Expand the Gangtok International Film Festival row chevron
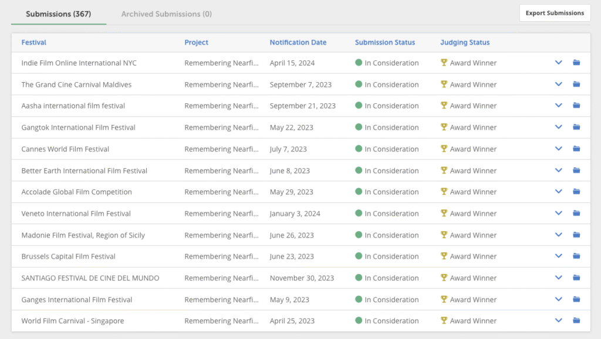Image resolution: width=601 pixels, height=339 pixels. click(558, 127)
